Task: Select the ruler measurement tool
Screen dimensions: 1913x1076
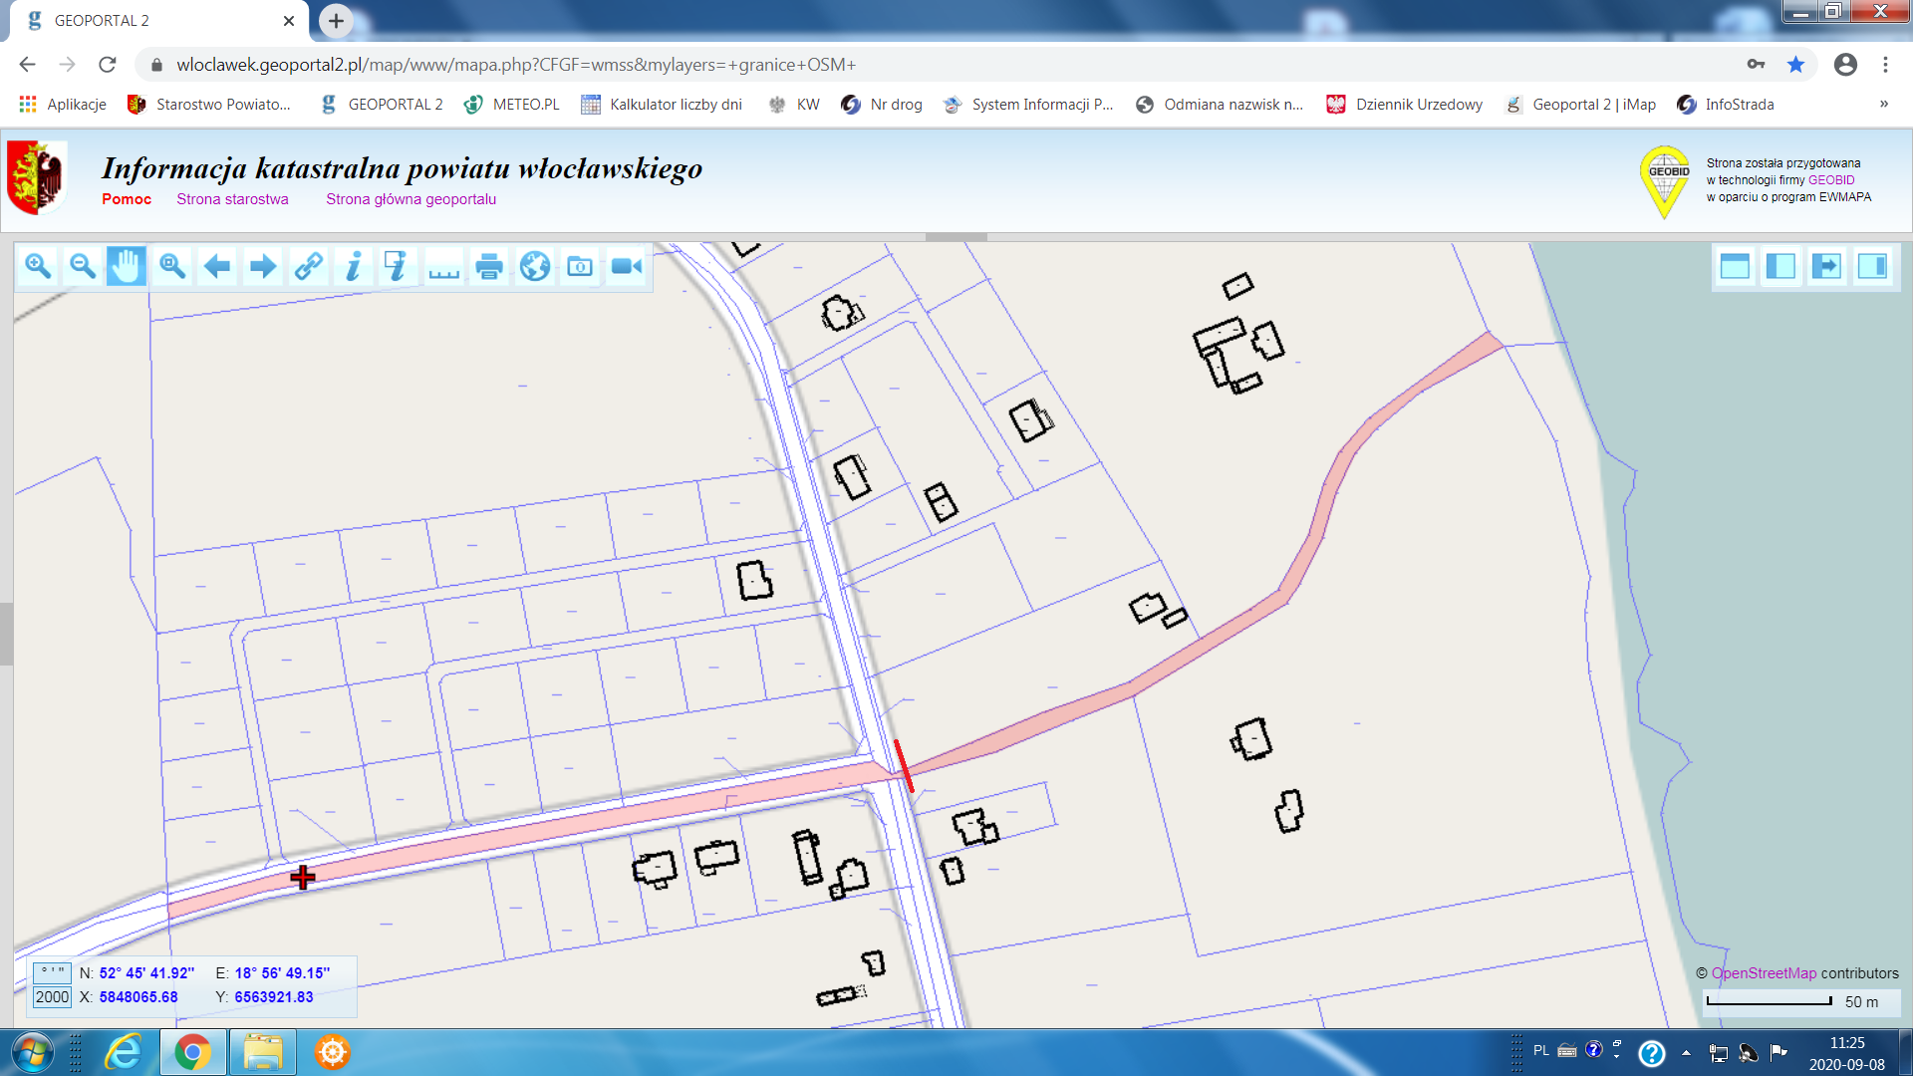Action: pyautogui.click(x=443, y=266)
